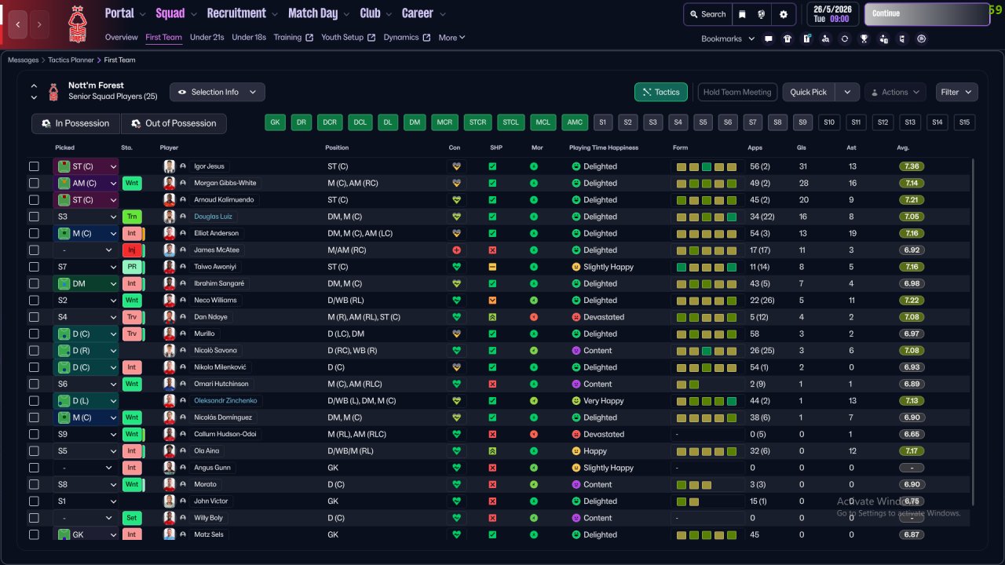Expand the Filter dropdown
This screenshot has width=1005, height=565.
tap(956, 92)
